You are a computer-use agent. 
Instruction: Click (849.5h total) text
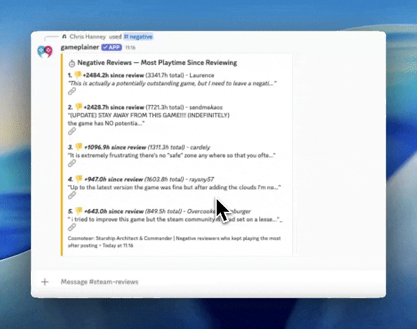[163, 211]
